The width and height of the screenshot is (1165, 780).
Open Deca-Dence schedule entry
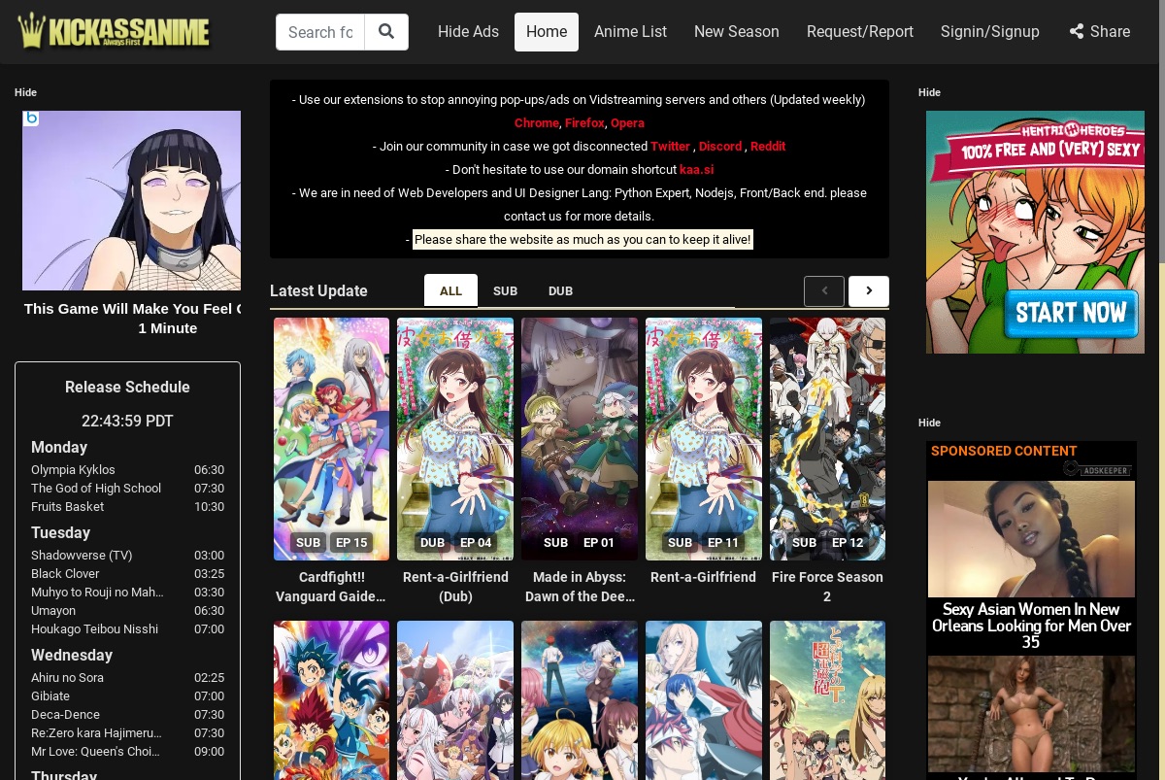point(66,715)
